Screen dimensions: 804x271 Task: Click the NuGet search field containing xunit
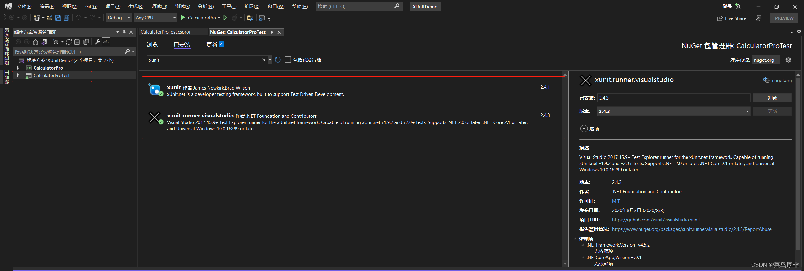click(x=204, y=60)
